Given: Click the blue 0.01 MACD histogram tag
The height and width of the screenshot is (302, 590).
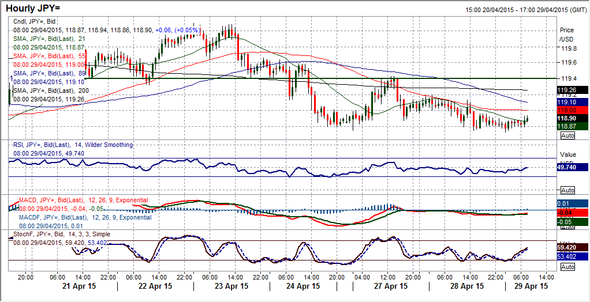Looking at the screenshot, I should tap(572, 203).
